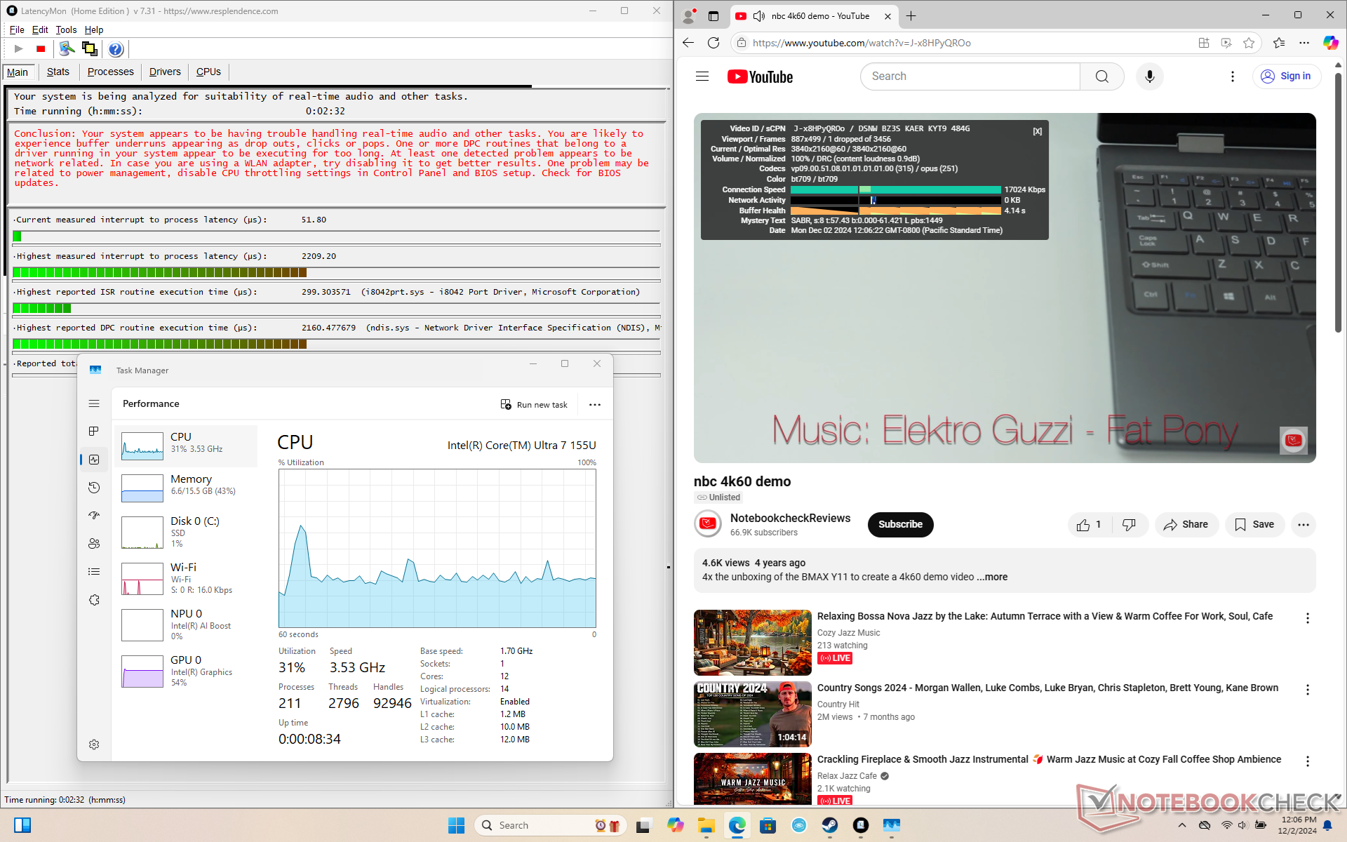Select GPU 0 performance item
1347x842 pixels.
coord(186,671)
